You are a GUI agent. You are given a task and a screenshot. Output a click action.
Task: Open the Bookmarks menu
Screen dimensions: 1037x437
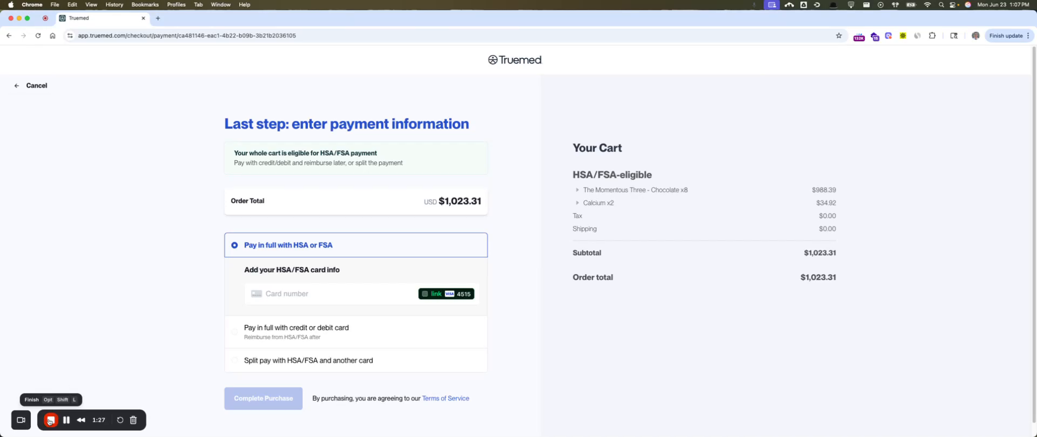(145, 5)
